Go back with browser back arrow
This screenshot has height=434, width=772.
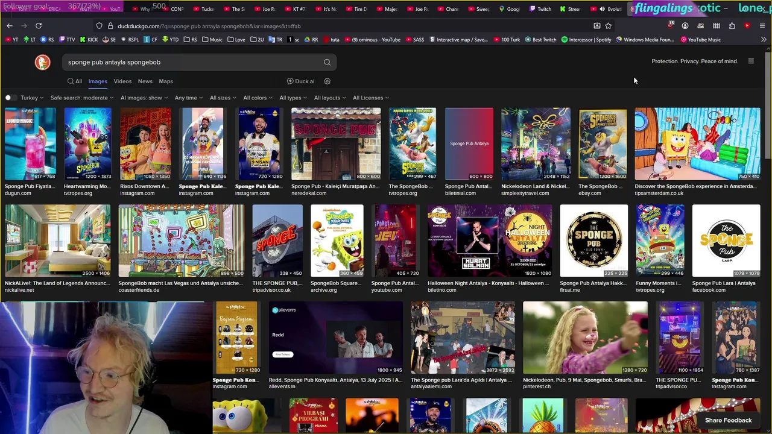(10, 26)
